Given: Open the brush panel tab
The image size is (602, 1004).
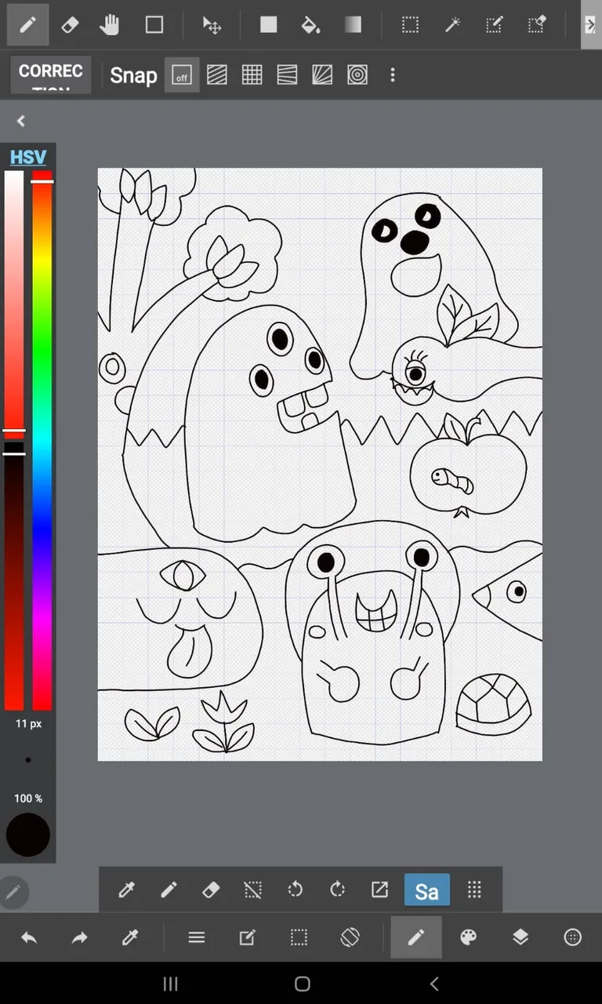Looking at the screenshot, I should point(416,937).
